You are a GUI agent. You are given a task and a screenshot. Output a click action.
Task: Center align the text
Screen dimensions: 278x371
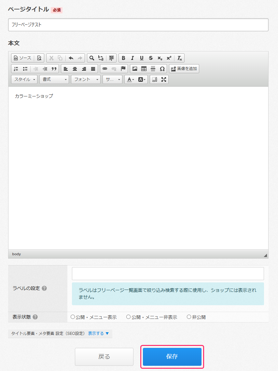tap(75, 69)
